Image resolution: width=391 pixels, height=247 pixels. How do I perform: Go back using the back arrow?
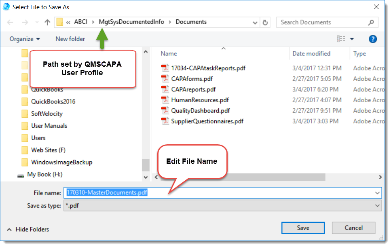click(10, 22)
